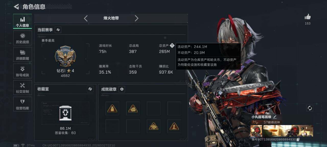Open 成就徽章 gear settings
Viewport: 327px width, 147px height.
click(122, 89)
